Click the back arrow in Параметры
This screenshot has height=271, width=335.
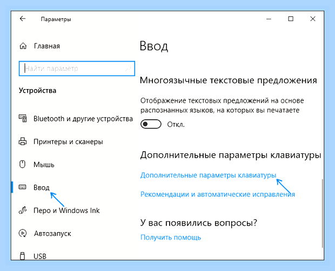pos(23,19)
